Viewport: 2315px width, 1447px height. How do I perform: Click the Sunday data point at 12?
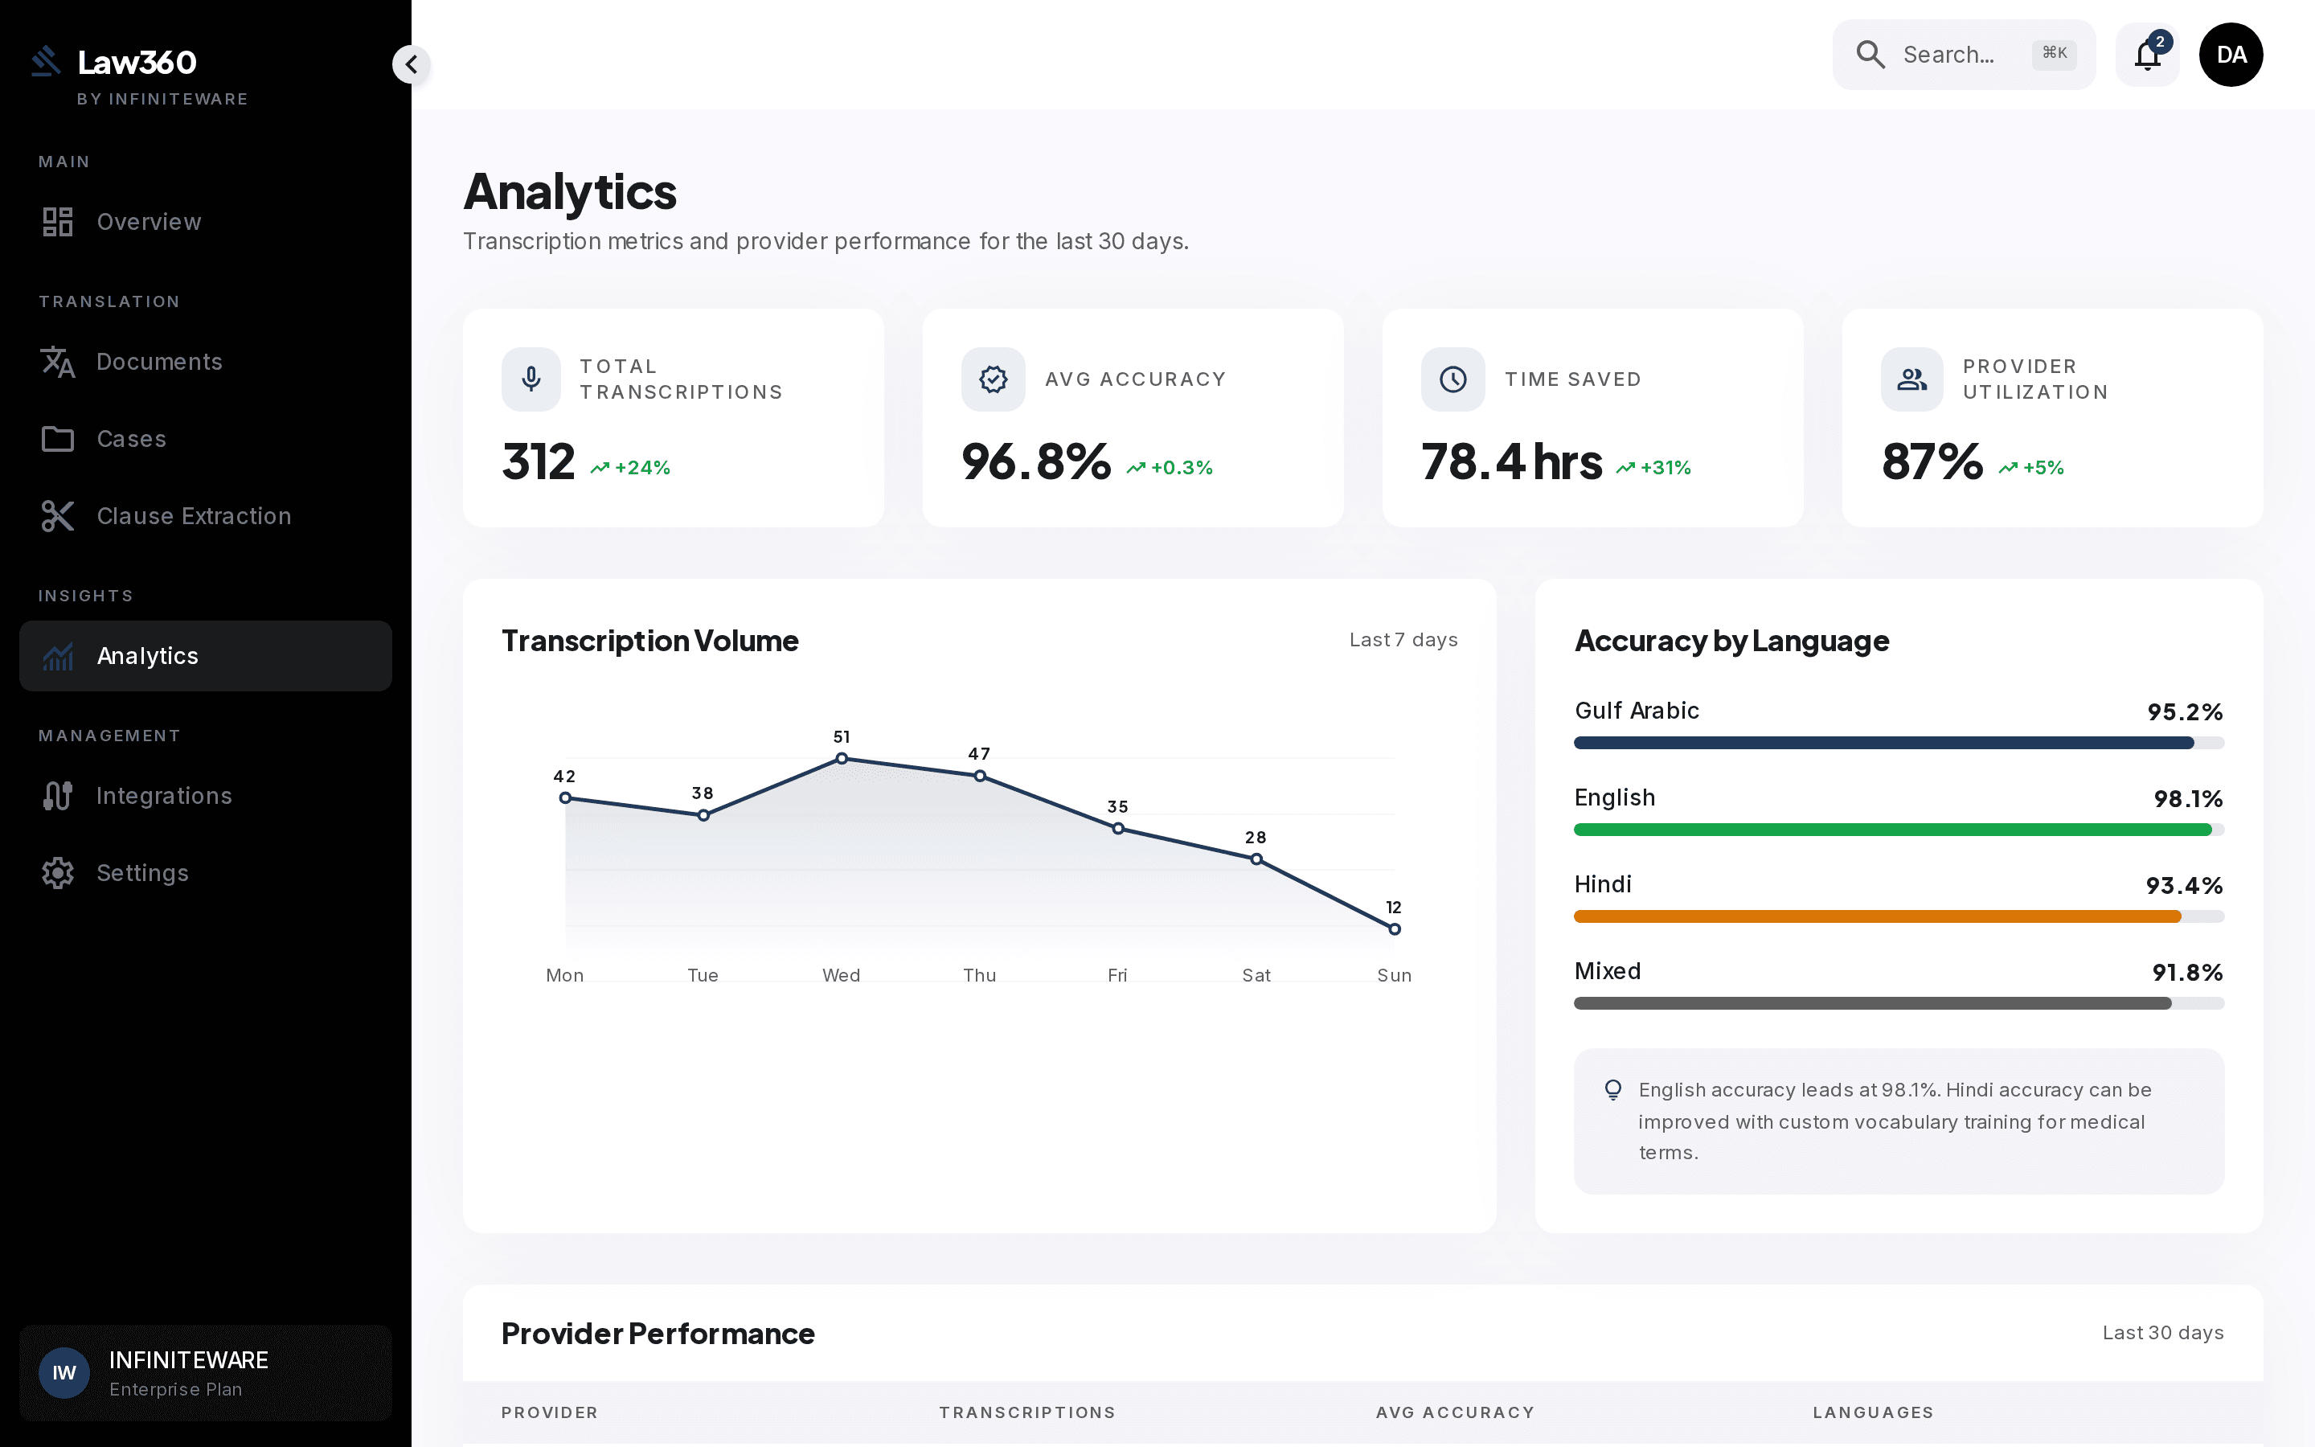click(1395, 929)
